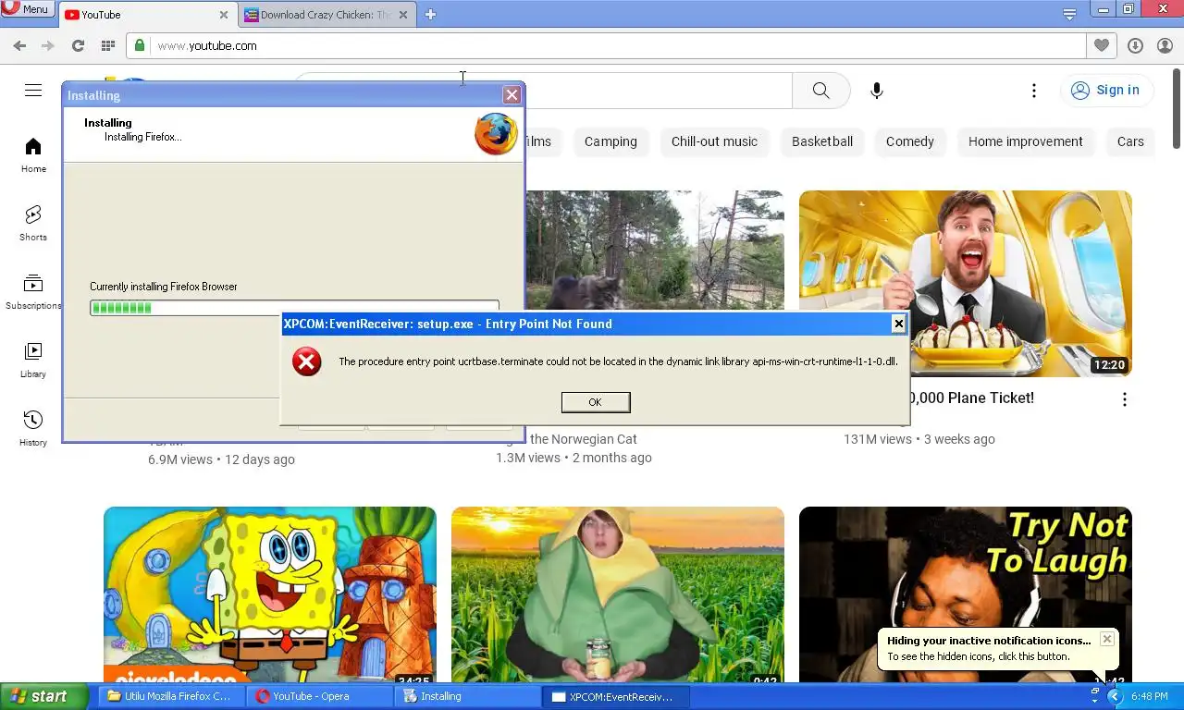1184x710 pixels.
Task: Open YouTube hamburger guide menu
Action: tap(33, 90)
